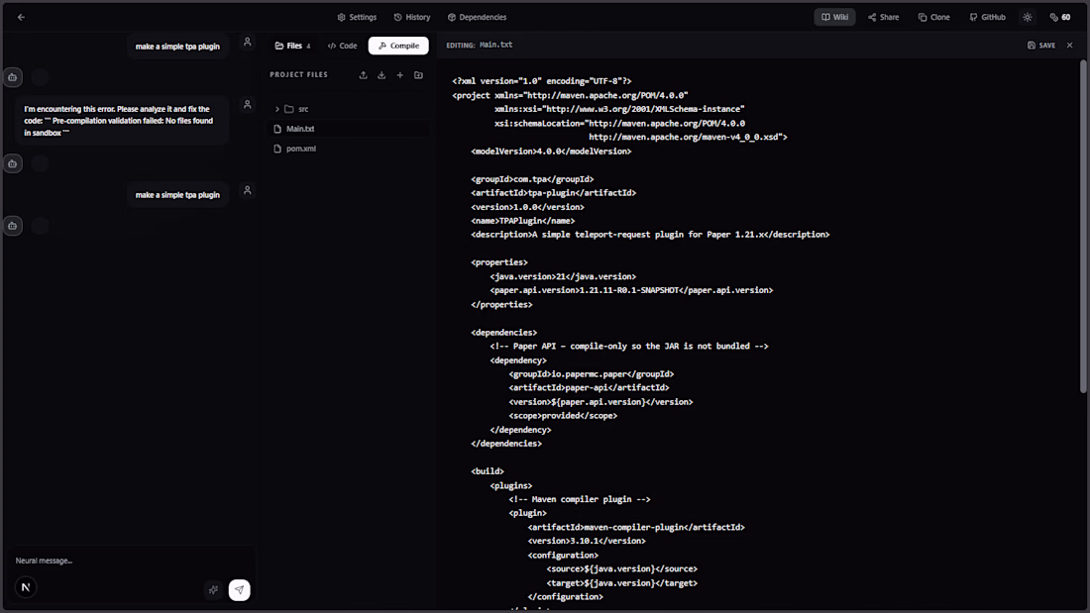The width and height of the screenshot is (1090, 613).
Task: Expand the src folder chevron
Action: tap(276, 109)
